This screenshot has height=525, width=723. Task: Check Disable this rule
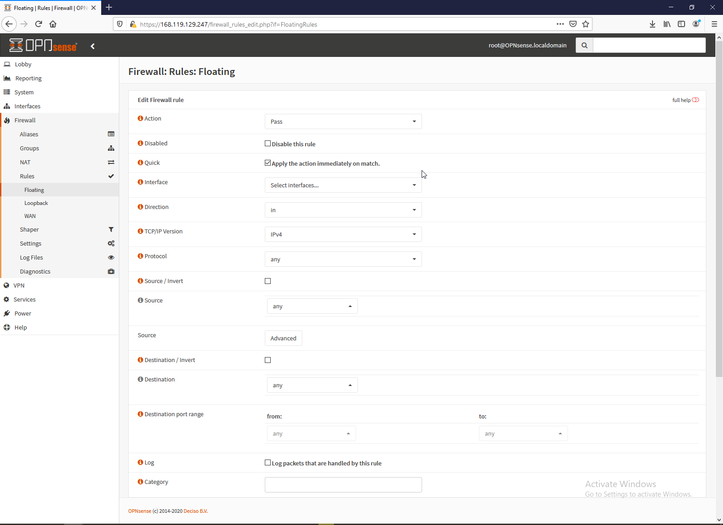click(x=268, y=144)
